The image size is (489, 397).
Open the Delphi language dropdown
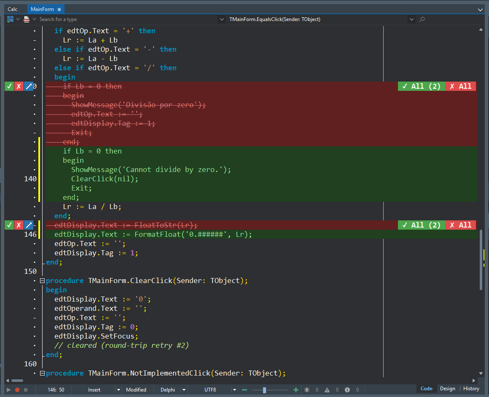[184, 390]
